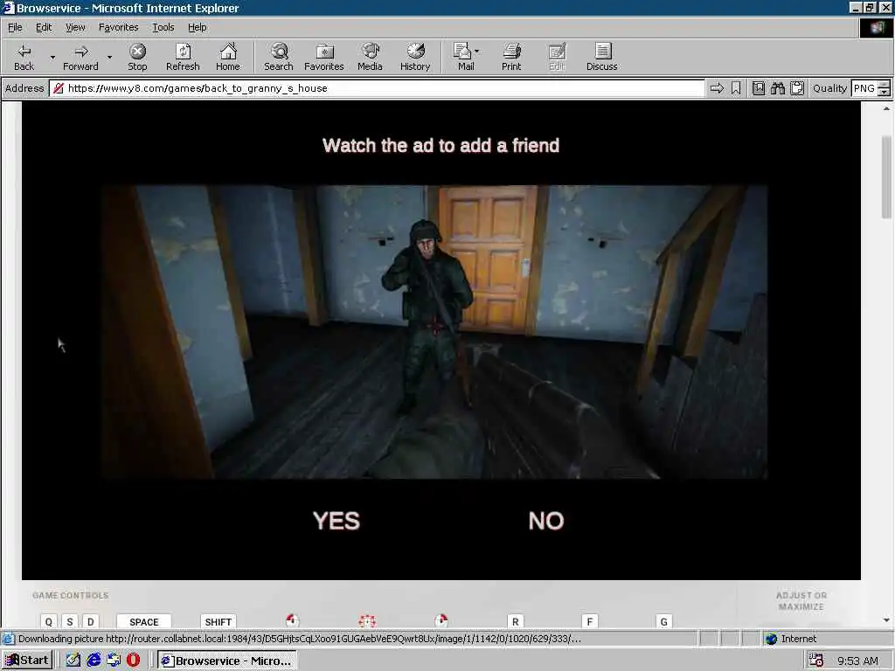895x671 pixels.
Task: Click the mouse move control icon
Action: [367, 620]
